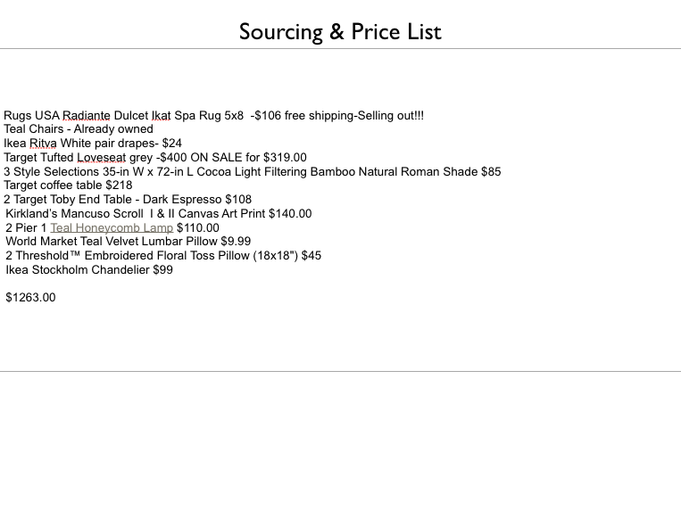Click the underlined word Ikat
The width and height of the screenshot is (681, 511).
(x=162, y=116)
